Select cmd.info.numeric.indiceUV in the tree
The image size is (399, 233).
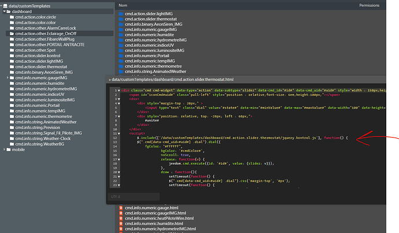(40, 94)
